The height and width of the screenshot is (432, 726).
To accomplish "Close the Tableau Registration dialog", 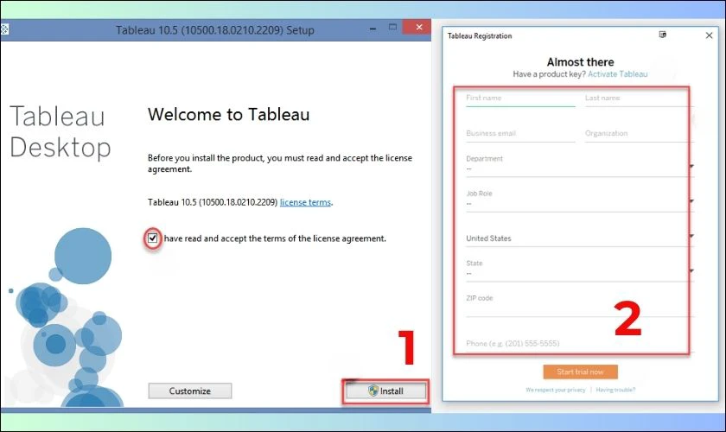I will pos(709,35).
